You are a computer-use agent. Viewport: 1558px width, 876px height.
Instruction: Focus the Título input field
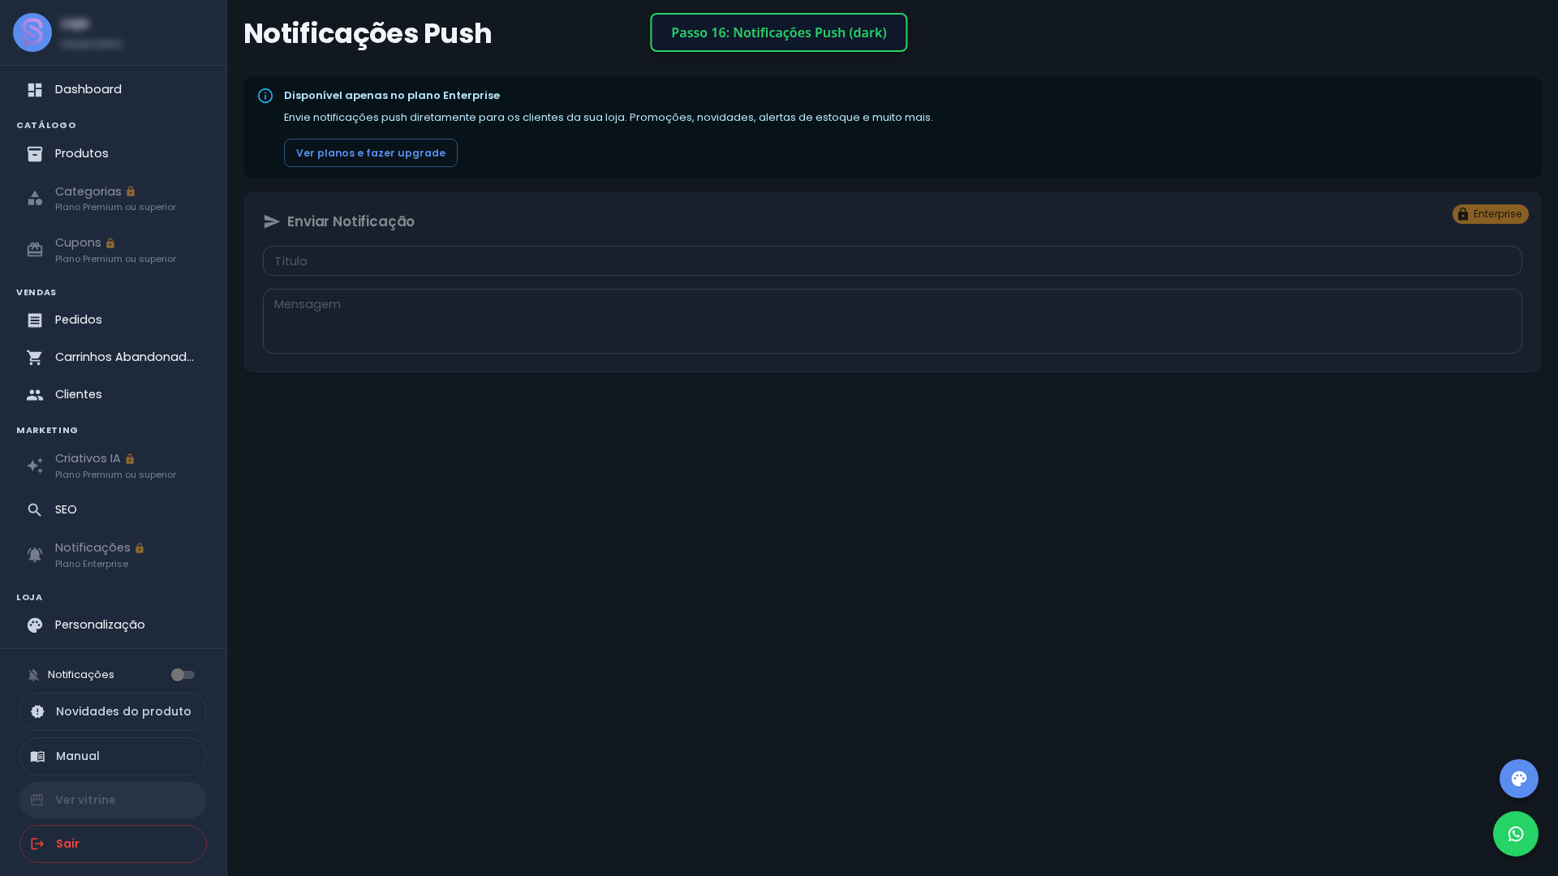click(892, 261)
